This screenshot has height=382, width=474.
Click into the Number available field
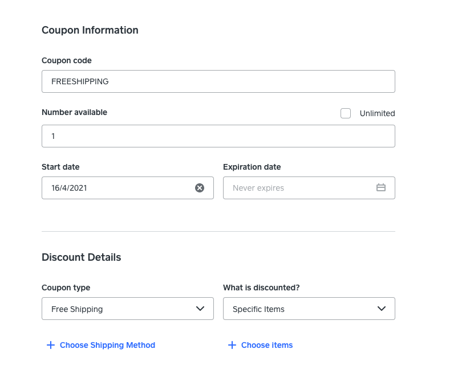tap(218, 136)
